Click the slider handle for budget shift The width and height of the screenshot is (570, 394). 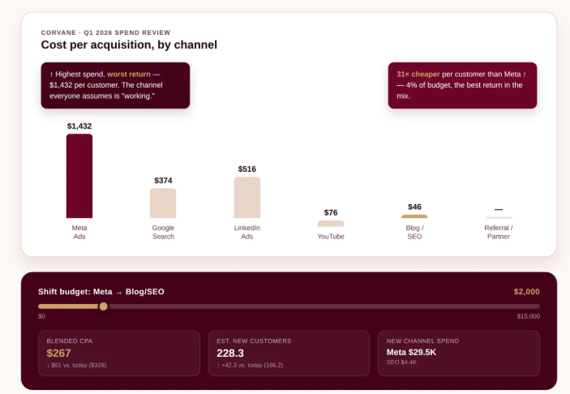click(104, 306)
